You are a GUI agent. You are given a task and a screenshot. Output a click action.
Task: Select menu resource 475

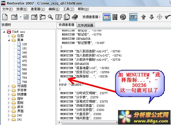(x=24, y=61)
